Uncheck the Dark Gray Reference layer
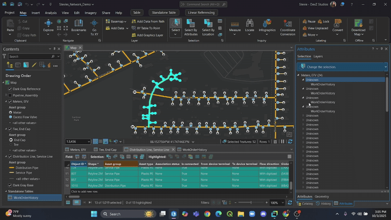Viewport: 391px width, 220px height. 10,89
